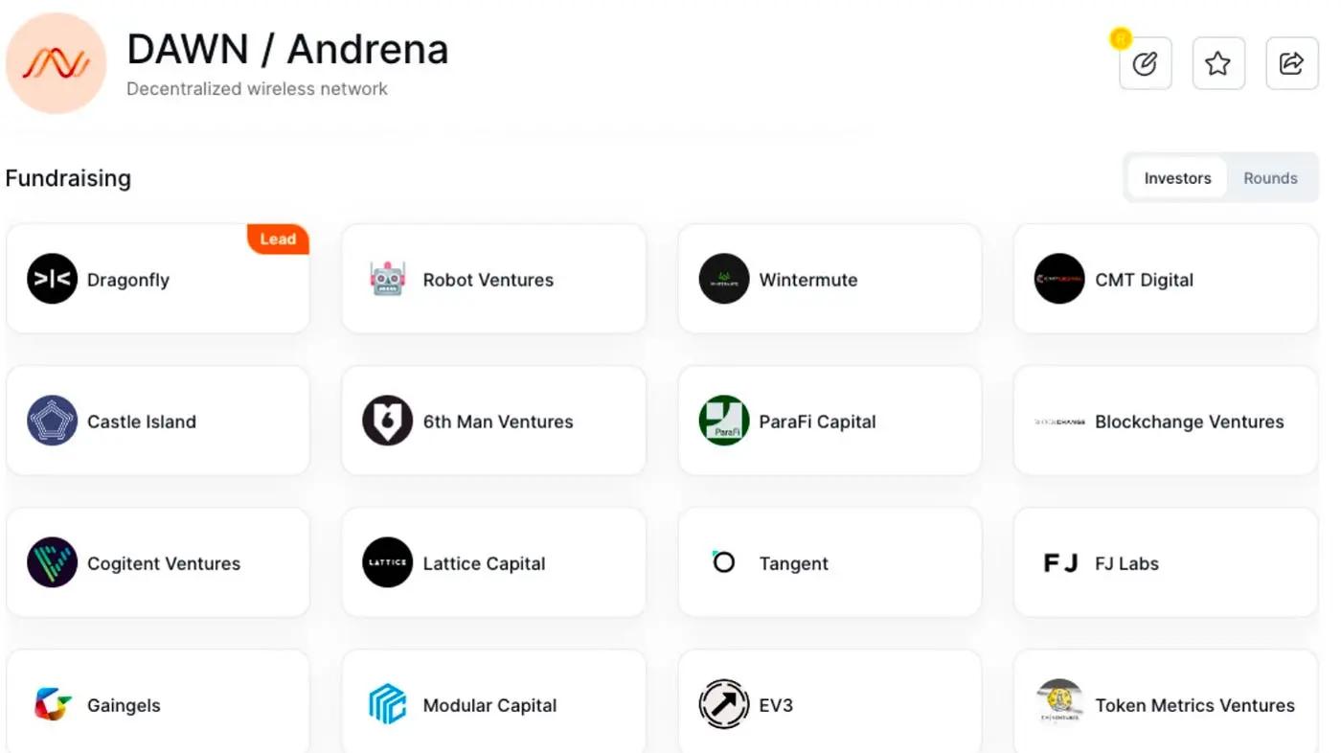Open Blockchange Ventures investor page

coord(1166,421)
